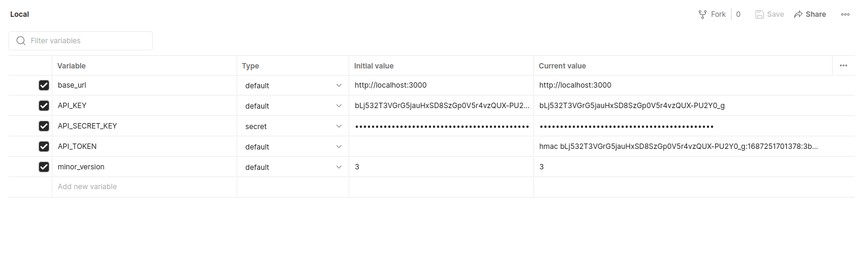Click the fork count number 0

738,14
